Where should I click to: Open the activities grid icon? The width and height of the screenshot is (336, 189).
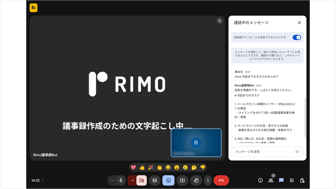pyautogui.click(x=292, y=180)
